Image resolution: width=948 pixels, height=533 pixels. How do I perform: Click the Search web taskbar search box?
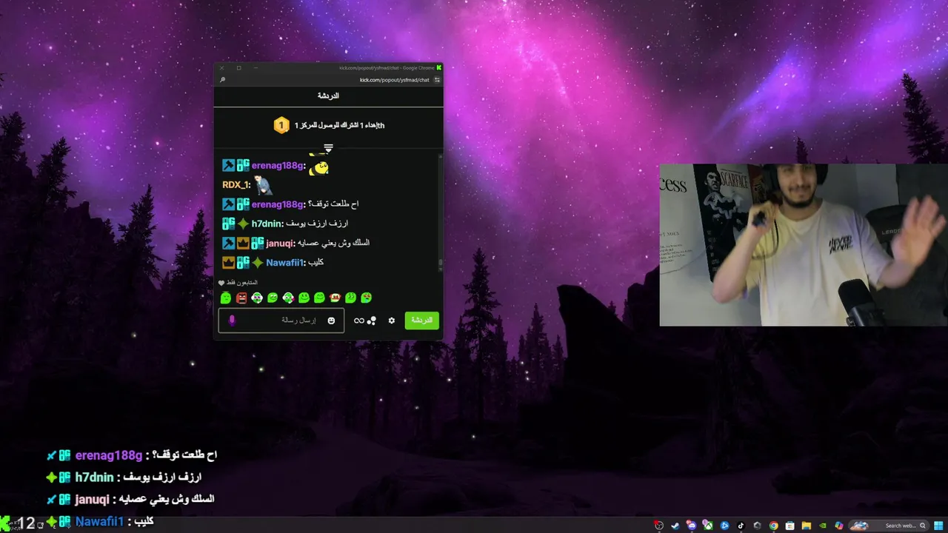pos(887,526)
